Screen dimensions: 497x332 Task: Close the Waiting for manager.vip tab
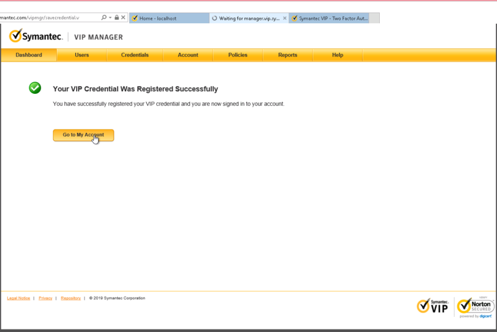pyautogui.click(x=285, y=19)
